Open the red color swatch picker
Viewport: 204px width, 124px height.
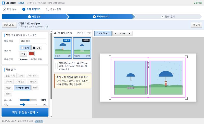tap(31, 54)
